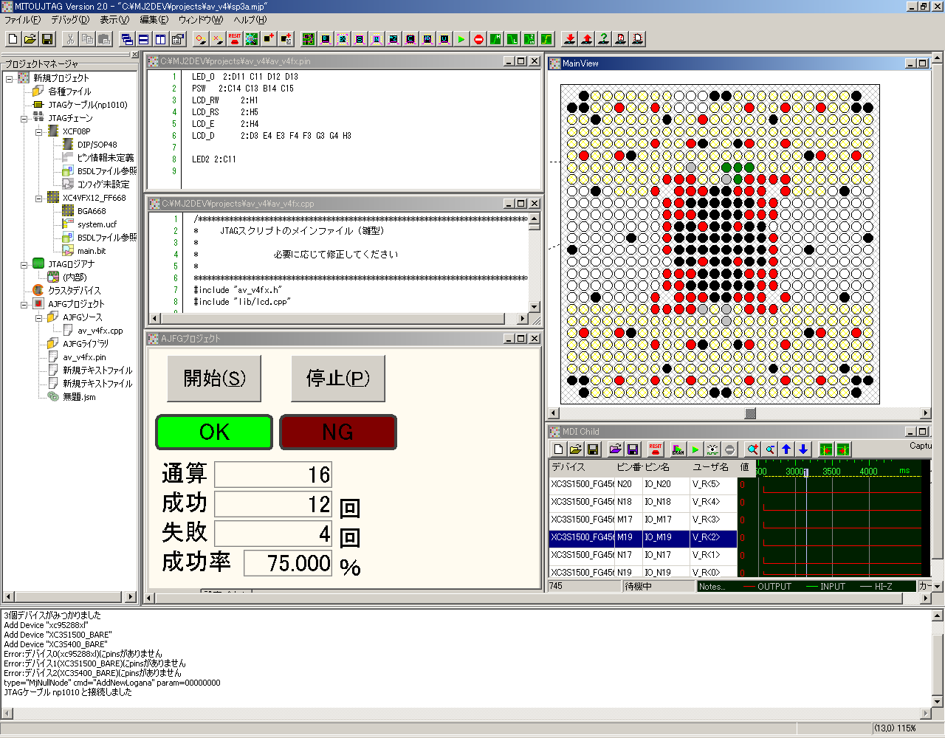Click the zoom-in magnifier in logic analyzer toolbar
Screen dimensions: 945x738
click(x=752, y=449)
